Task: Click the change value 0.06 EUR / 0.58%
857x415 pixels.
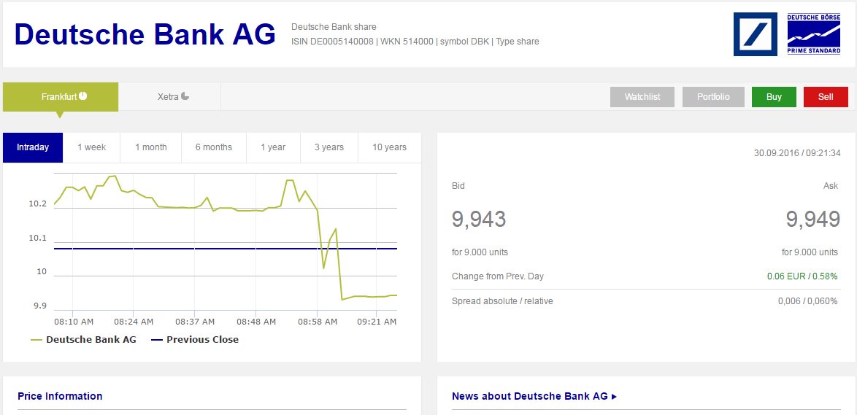Action: pos(802,276)
